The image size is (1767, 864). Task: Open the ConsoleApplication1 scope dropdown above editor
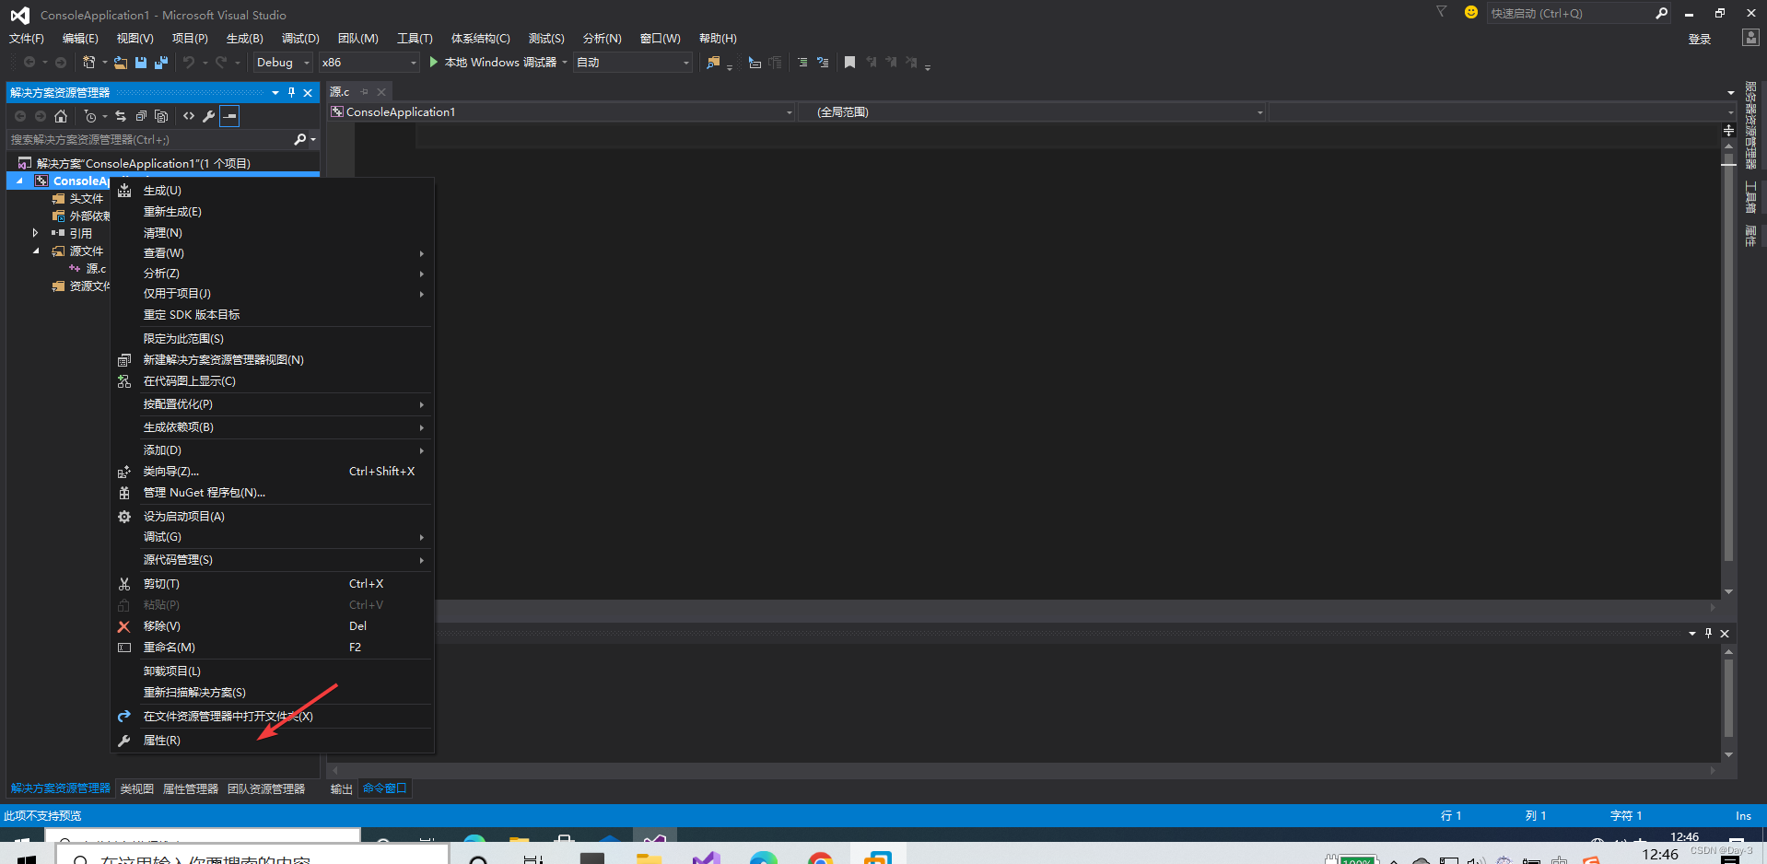pyautogui.click(x=562, y=112)
